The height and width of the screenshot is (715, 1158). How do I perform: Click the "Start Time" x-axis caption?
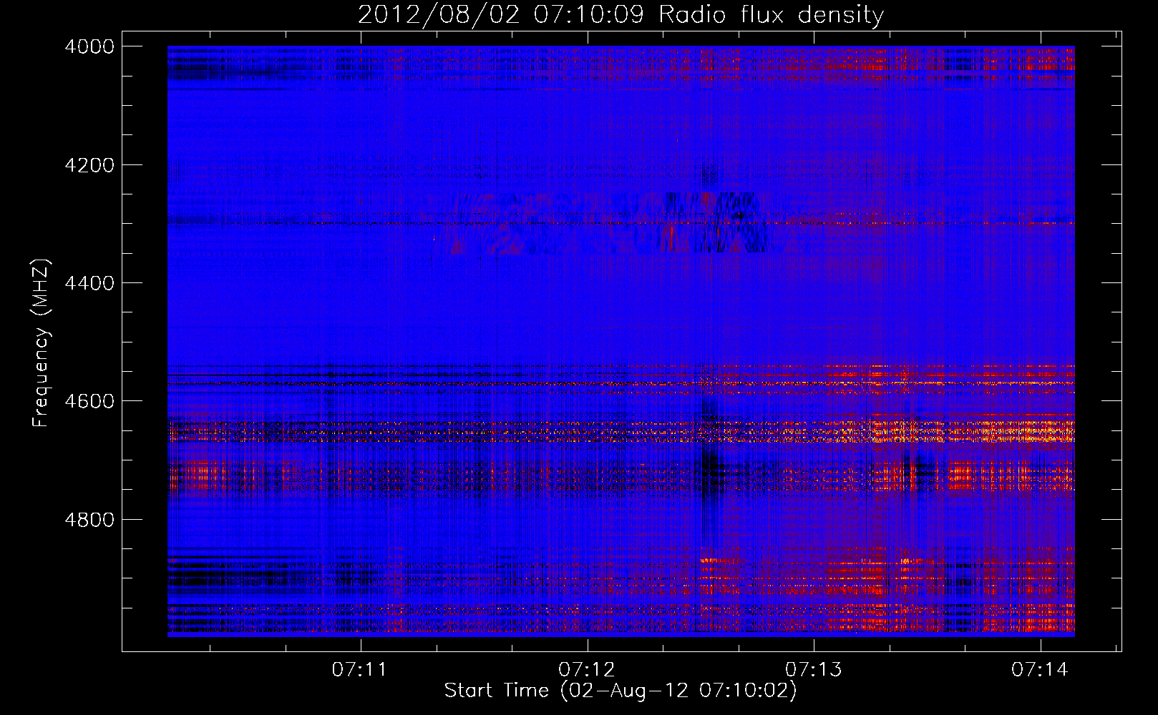(496, 690)
